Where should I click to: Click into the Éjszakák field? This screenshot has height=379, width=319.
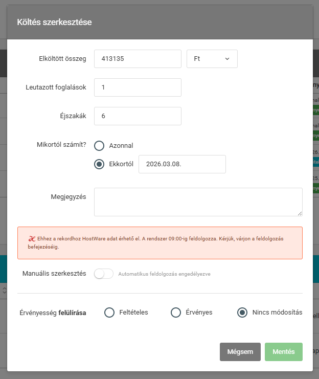pyautogui.click(x=138, y=116)
